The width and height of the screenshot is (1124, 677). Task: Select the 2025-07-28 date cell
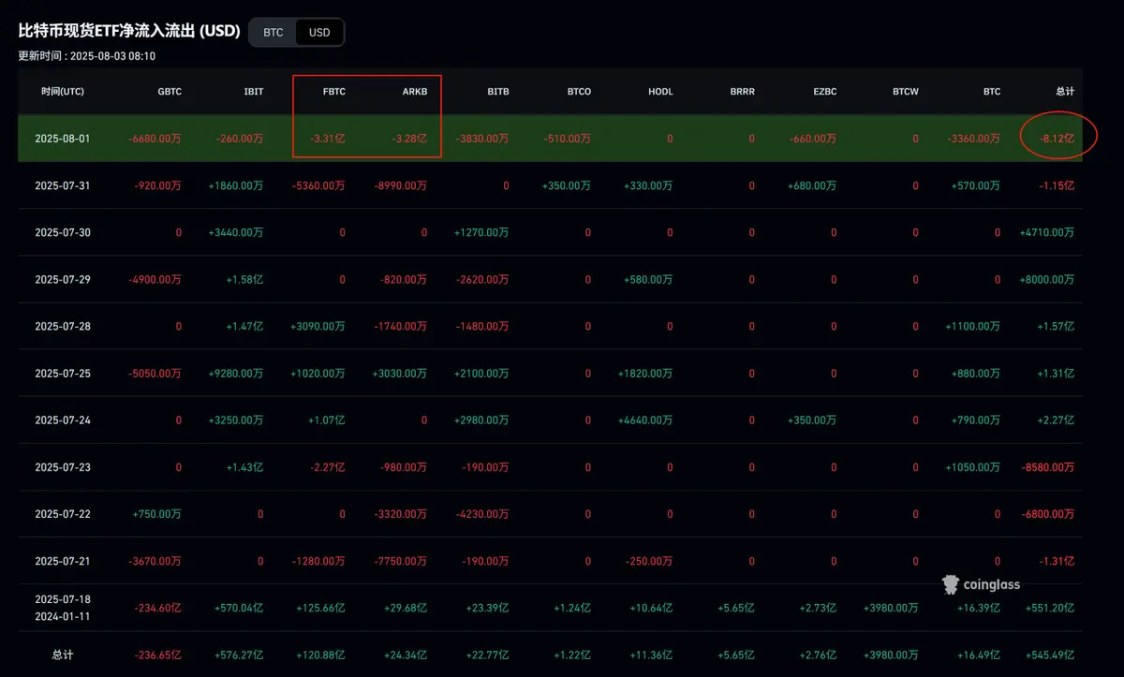pos(62,326)
